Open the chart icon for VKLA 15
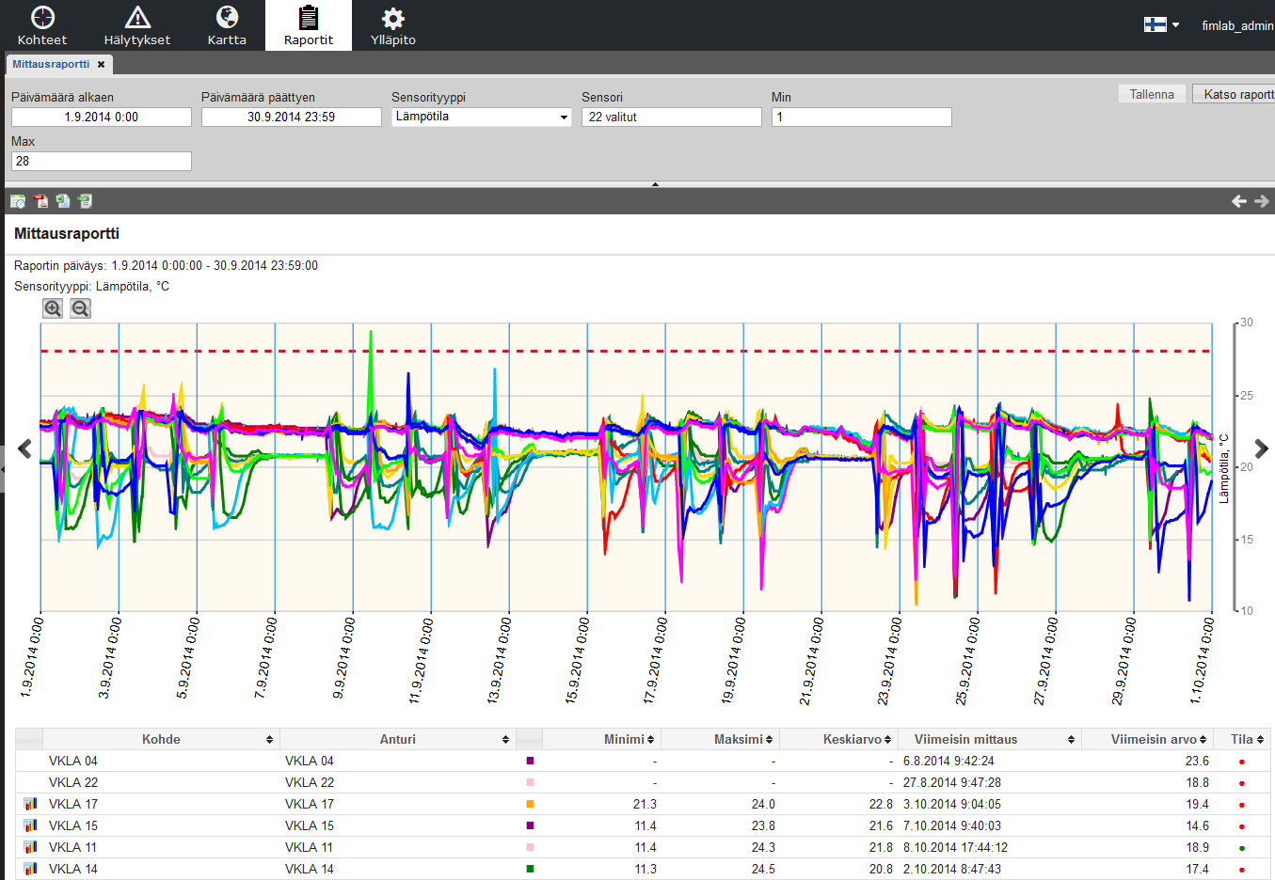Screen dimensions: 1275x880 click(x=30, y=825)
